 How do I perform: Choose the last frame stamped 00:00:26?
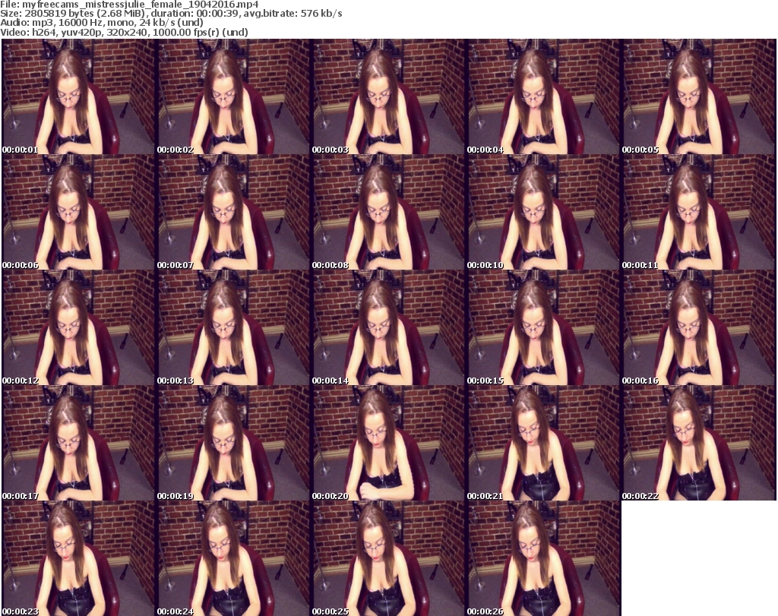point(543,558)
